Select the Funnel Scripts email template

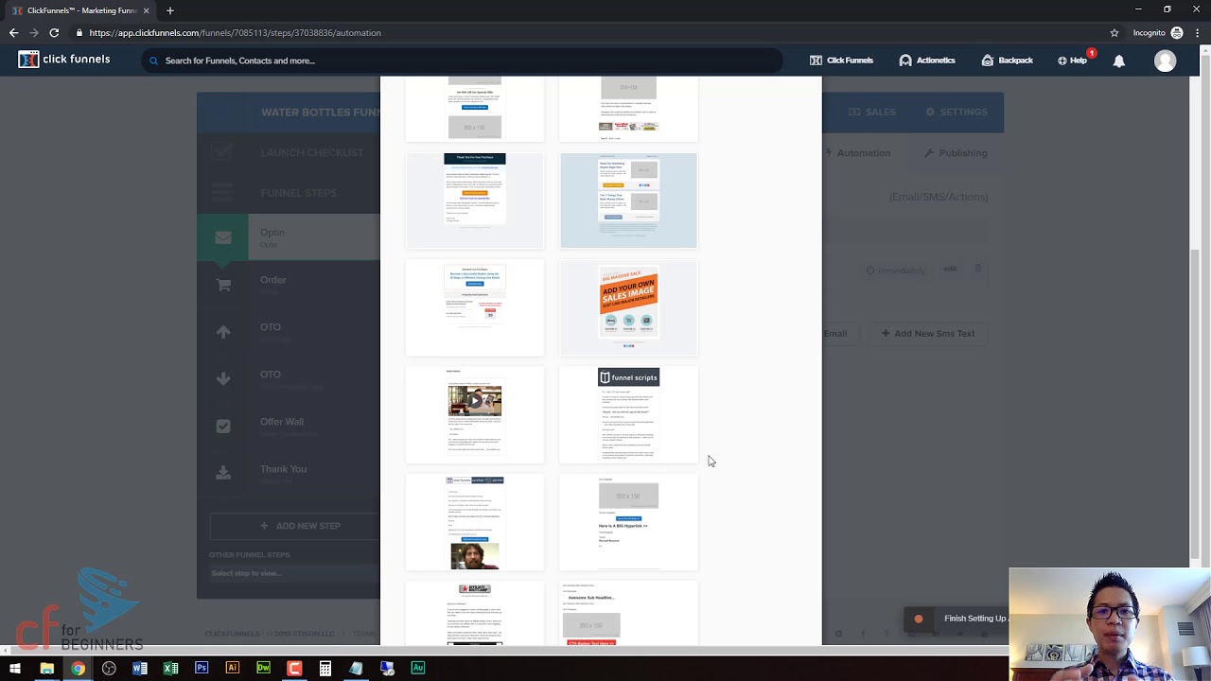[x=628, y=415]
